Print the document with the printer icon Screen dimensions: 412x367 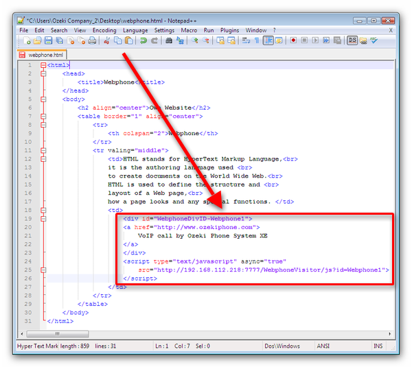point(92,40)
